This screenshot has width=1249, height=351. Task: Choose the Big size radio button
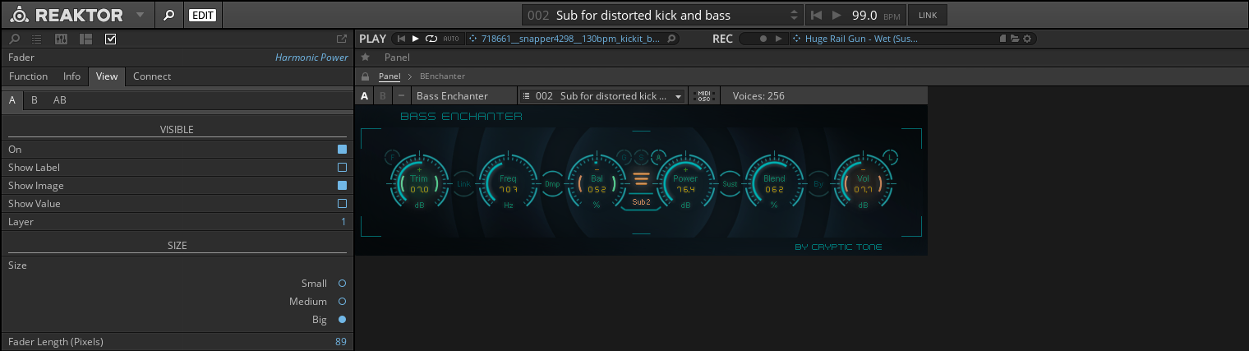coord(342,320)
